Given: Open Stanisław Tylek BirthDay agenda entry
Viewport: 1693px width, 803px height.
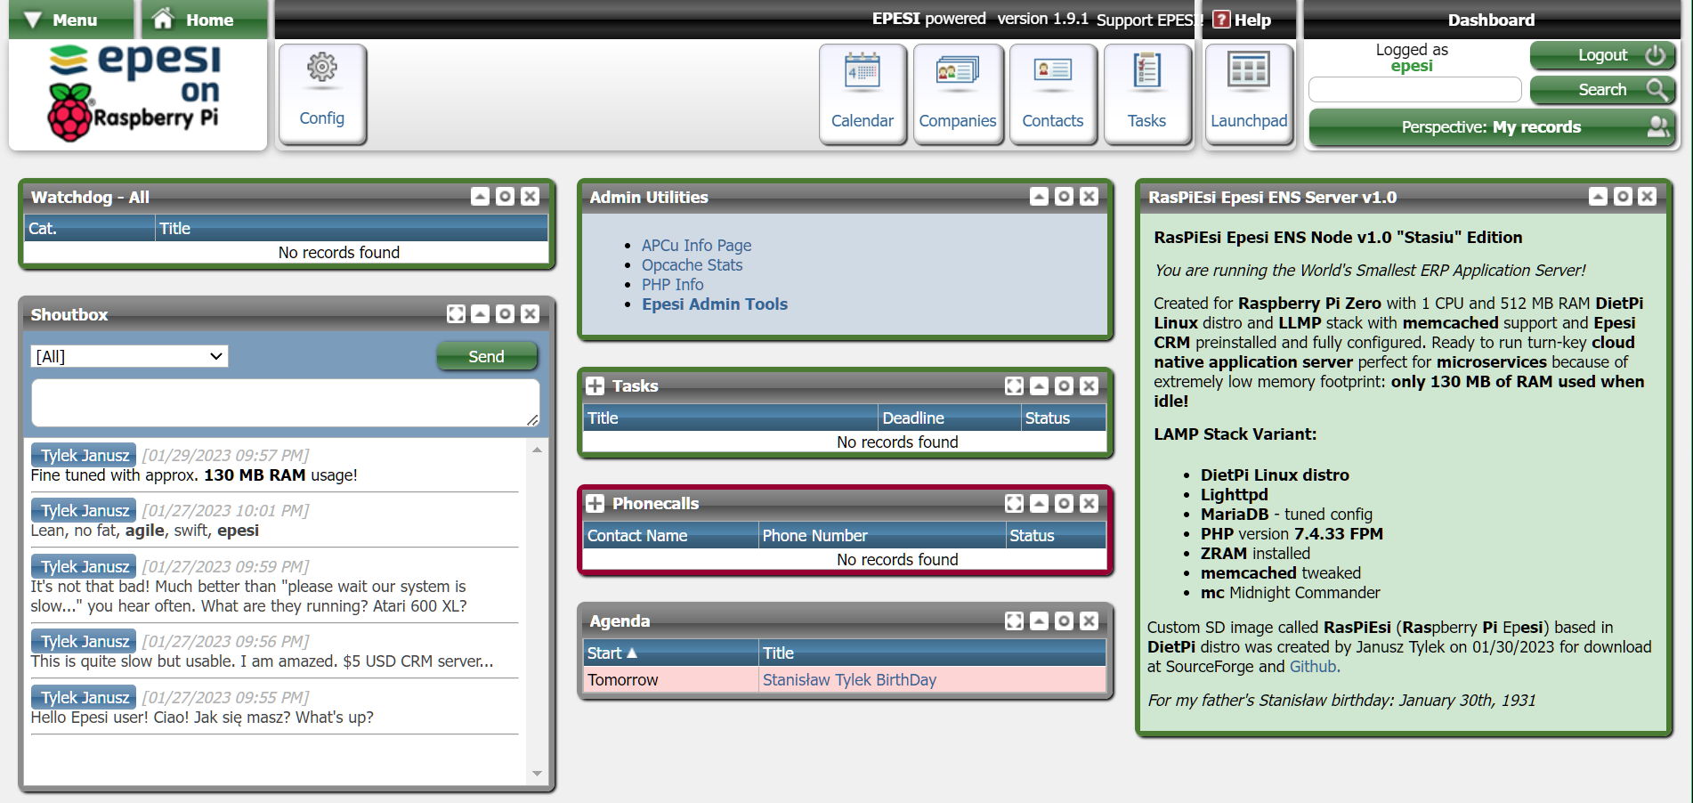Looking at the screenshot, I should pos(849,680).
